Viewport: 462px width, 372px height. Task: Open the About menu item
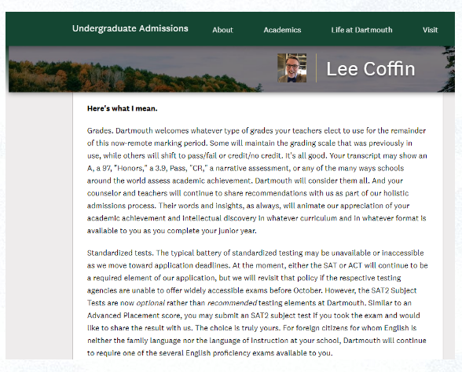tap(223, 30)
